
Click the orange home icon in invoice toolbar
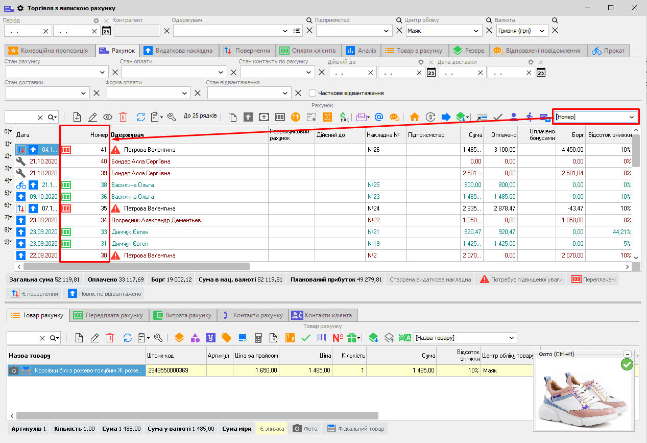[x=415, y=117]
